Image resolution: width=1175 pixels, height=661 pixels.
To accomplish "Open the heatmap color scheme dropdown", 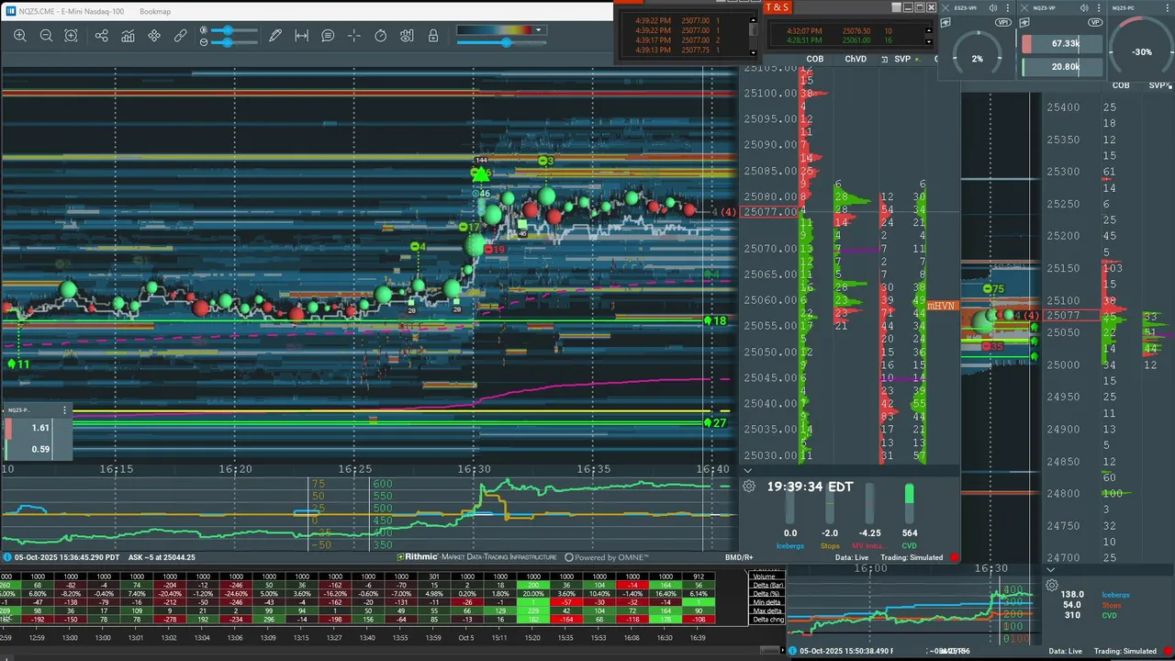I will (x=539, y=30).
